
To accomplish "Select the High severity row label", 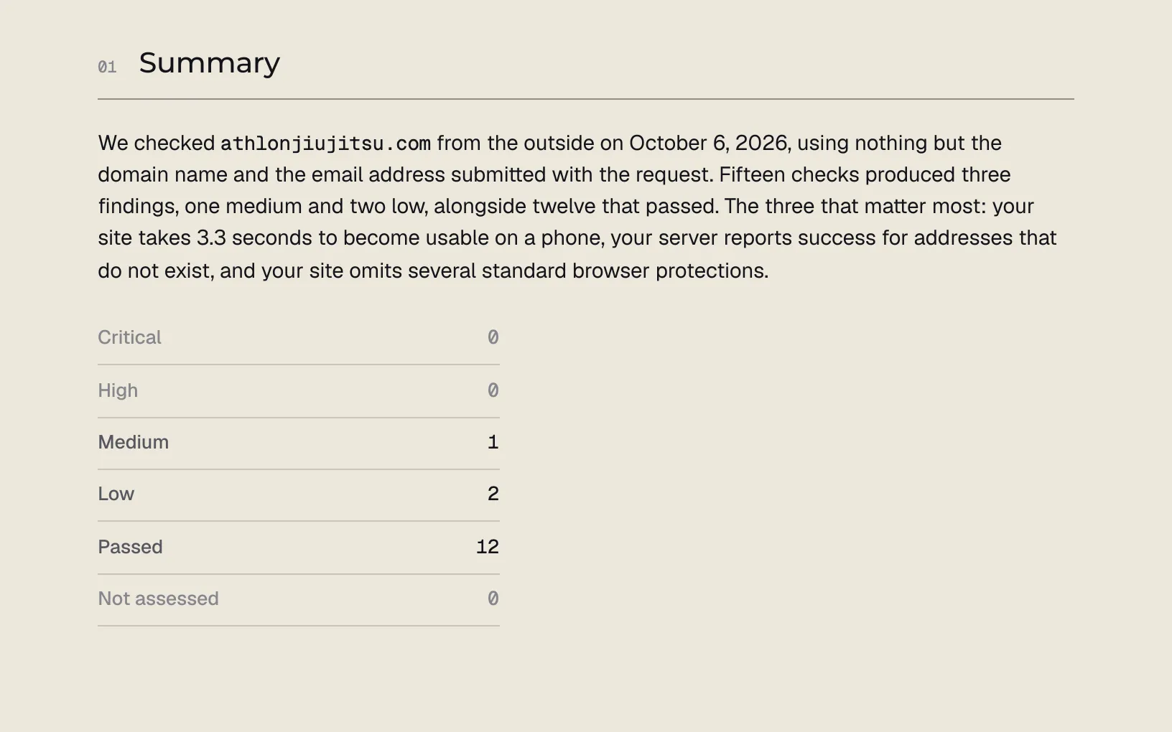I will (x=118, y=390).
